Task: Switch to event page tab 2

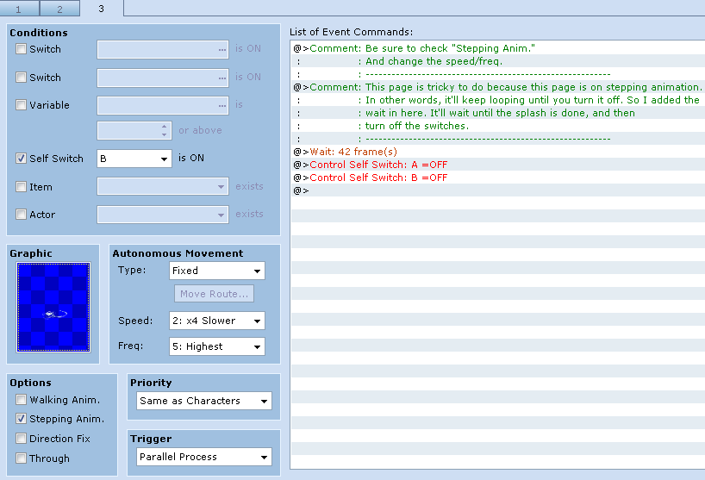Action: pos(59,9)
